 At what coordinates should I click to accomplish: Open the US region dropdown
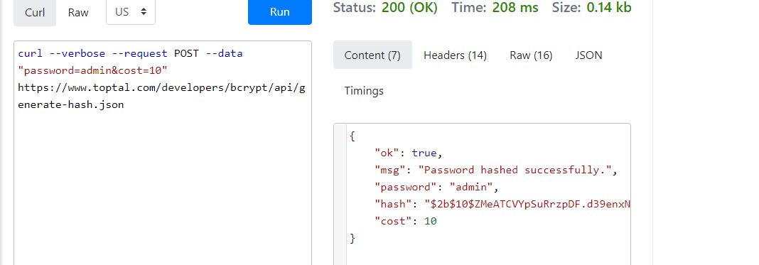click(x=131, y=12)
